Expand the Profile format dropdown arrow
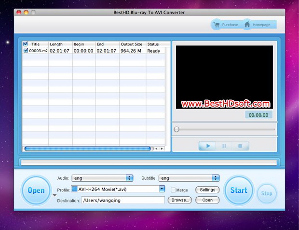The height and width of the screenshot is (230, 299). (x=162, y=189)
